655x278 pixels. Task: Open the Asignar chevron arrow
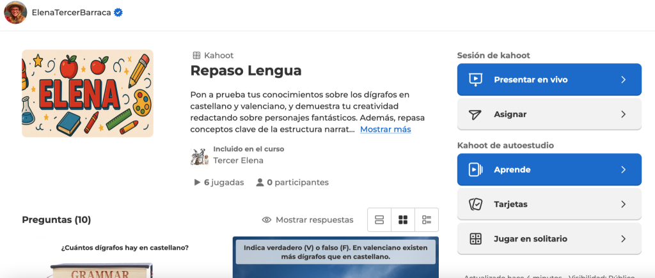click(x=623, y=114)
